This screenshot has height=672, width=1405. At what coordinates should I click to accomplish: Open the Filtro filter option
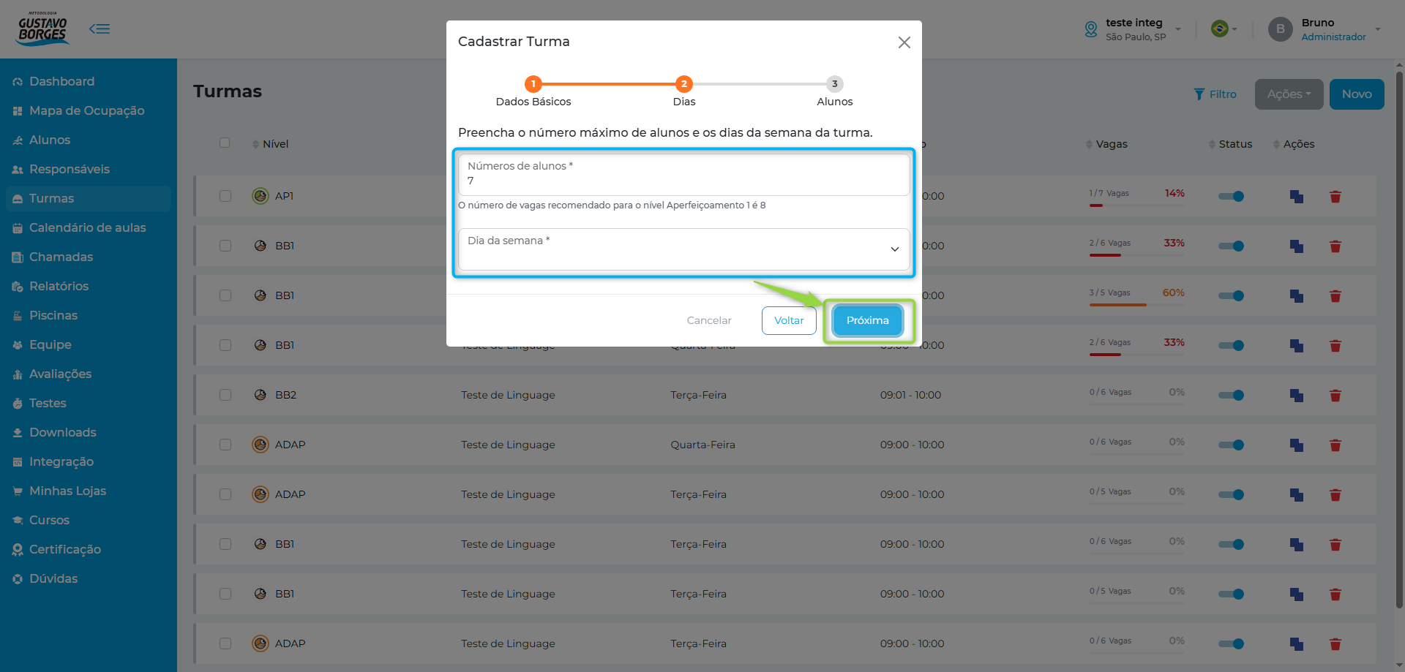(x=1215, y=94)
